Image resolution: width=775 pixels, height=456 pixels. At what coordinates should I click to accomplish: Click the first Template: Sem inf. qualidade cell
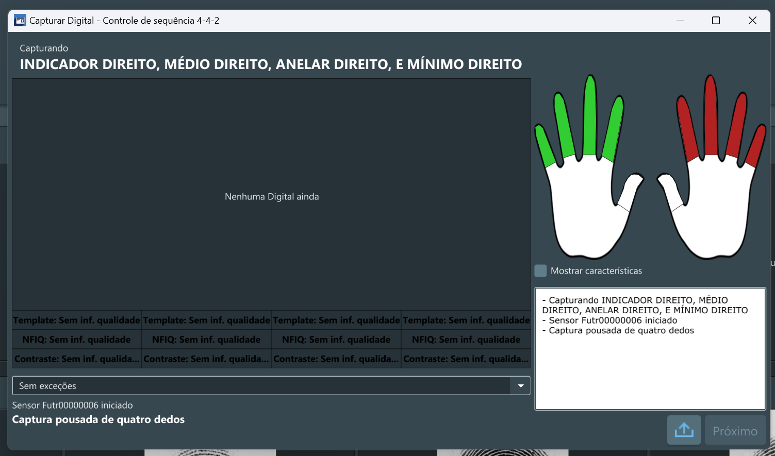pyautogui.click(x=77, y=320)
